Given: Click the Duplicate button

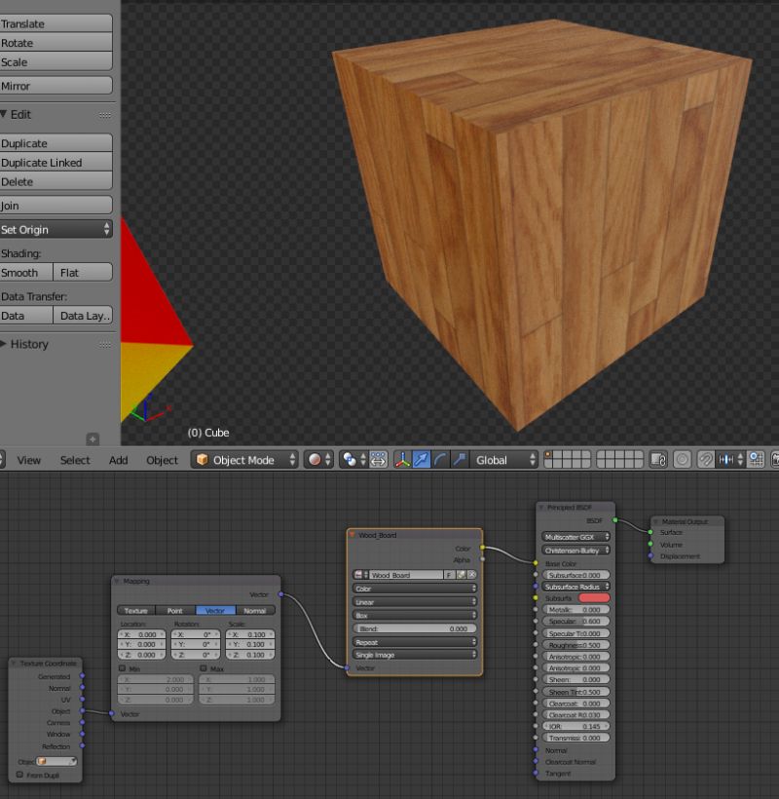Looking at the screenshot, I should pos(56,143).
